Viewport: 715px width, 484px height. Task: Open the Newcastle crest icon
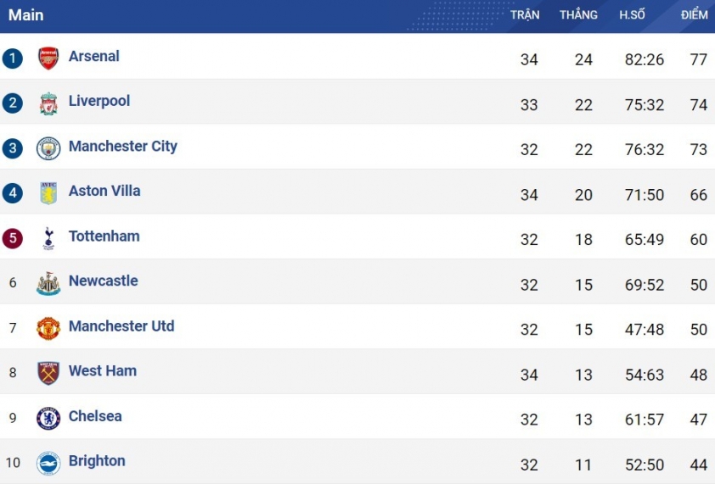[48, 283]
